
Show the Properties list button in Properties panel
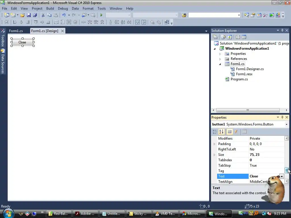[230, 132]
